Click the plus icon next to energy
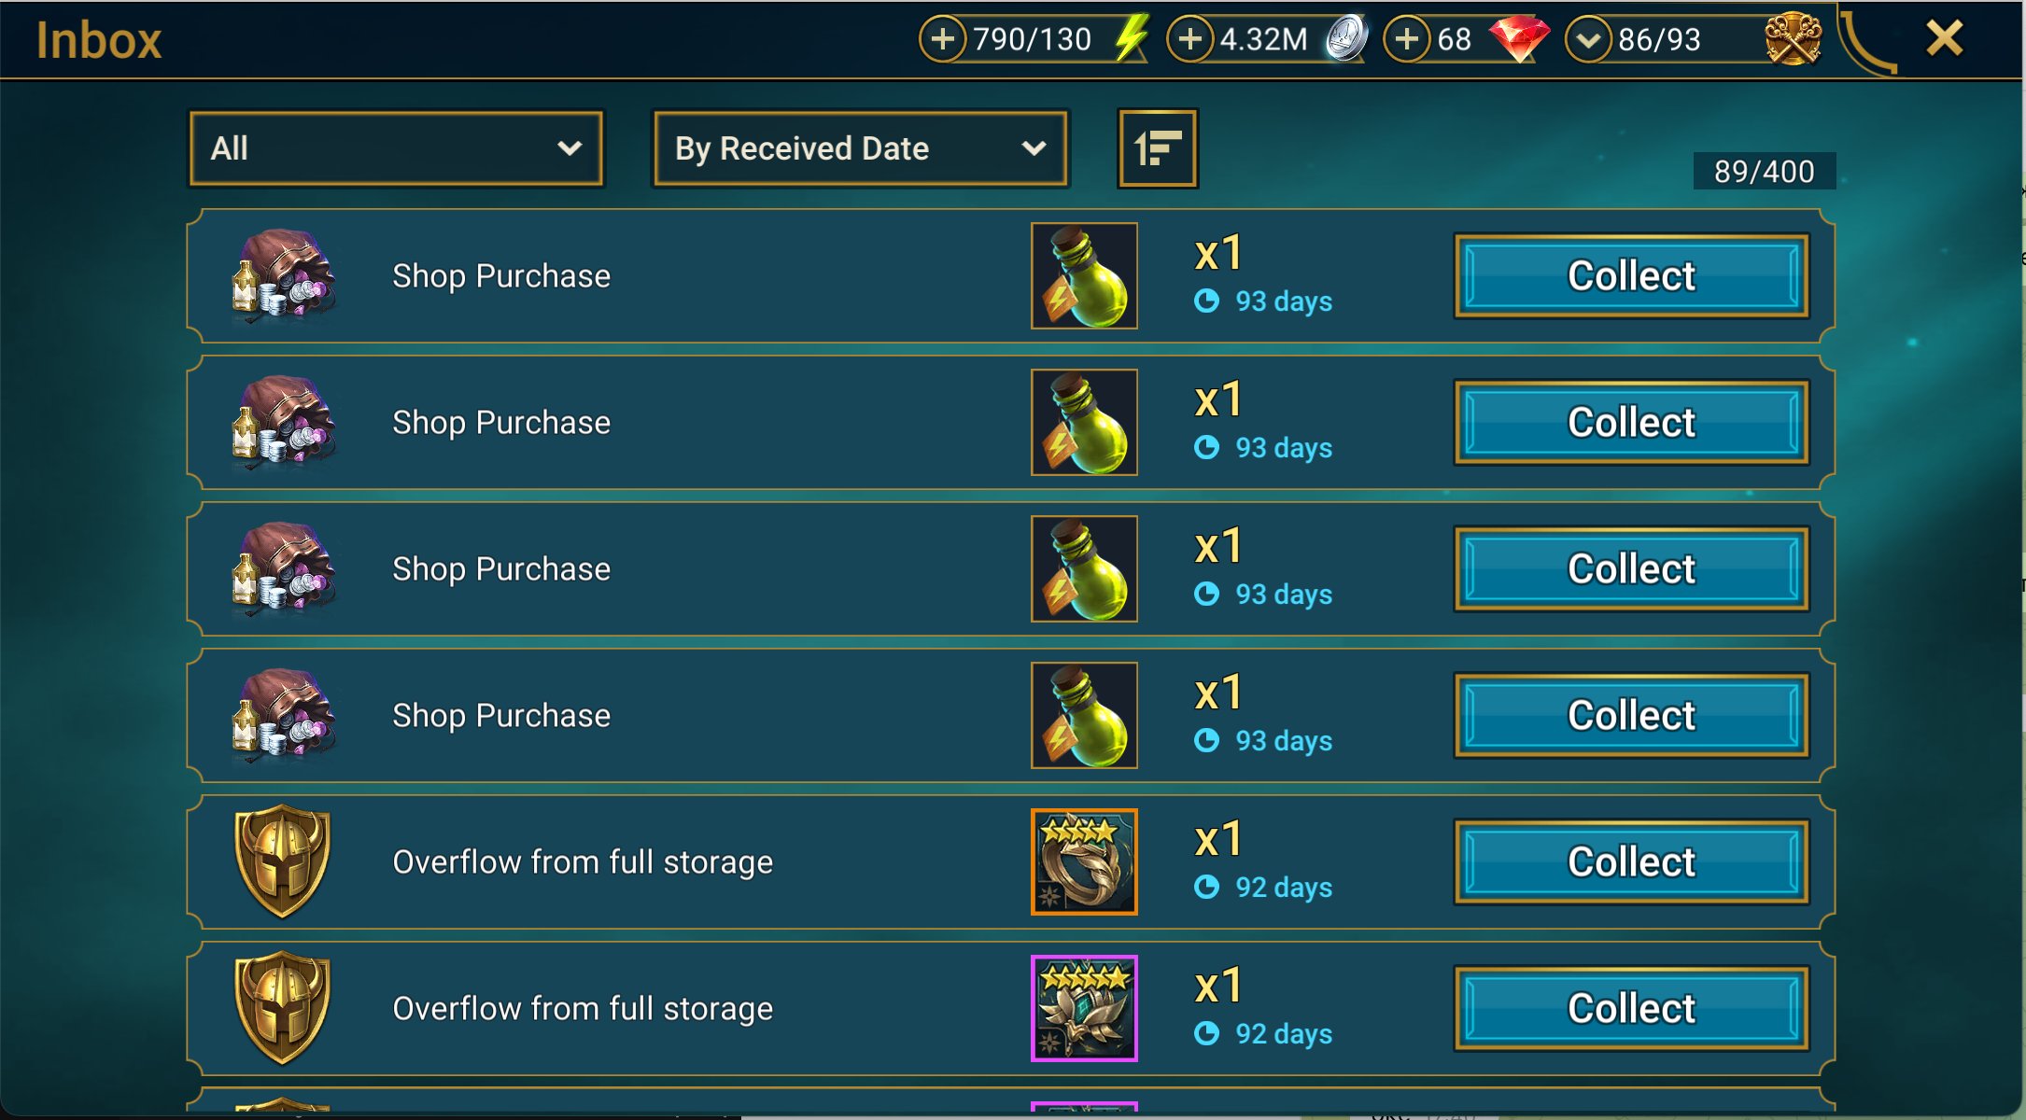The image size is (2026, 1120). (943, 39)
